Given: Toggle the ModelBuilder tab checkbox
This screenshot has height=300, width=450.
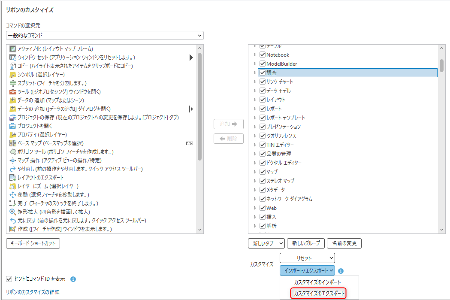Looking at the screenshot, I should (263, 64).
